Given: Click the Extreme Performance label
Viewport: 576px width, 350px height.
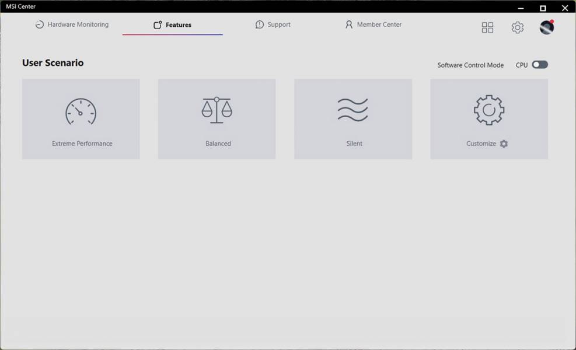Looking at the screenshot, I should [82, 143].
